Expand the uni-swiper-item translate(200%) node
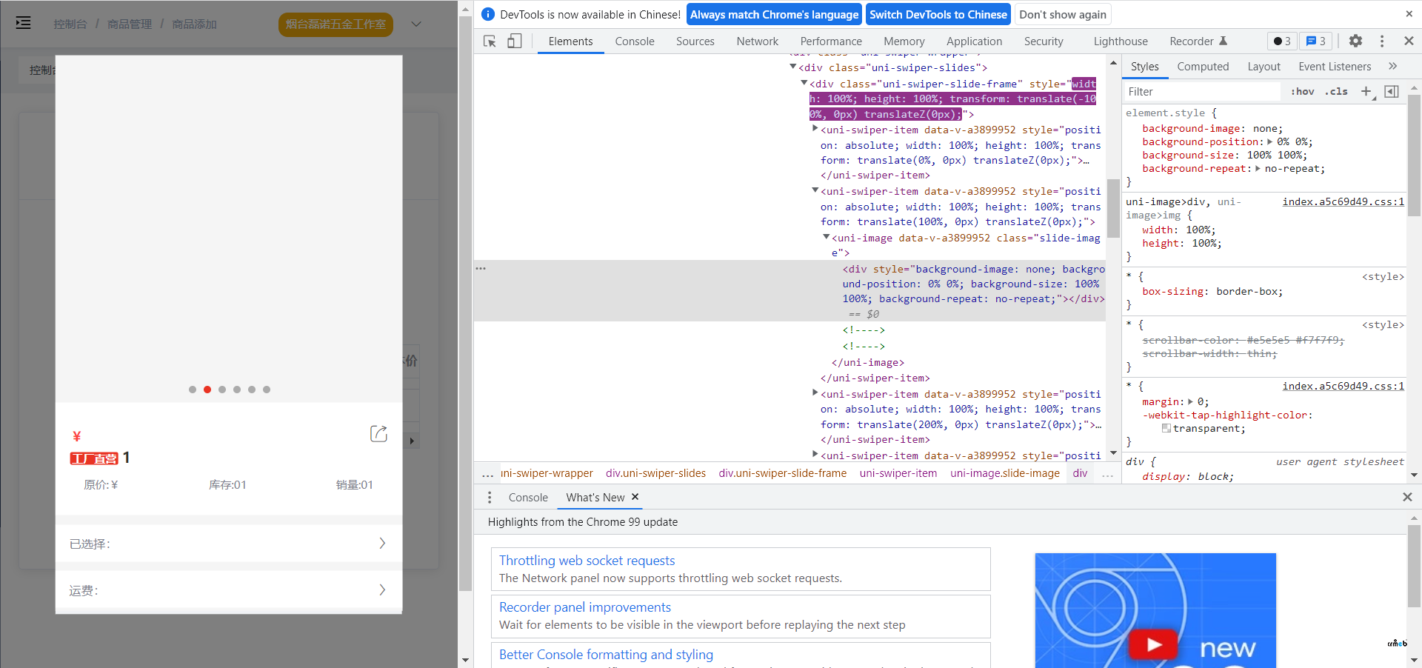The image size is (1422, 668). [815, 393]
